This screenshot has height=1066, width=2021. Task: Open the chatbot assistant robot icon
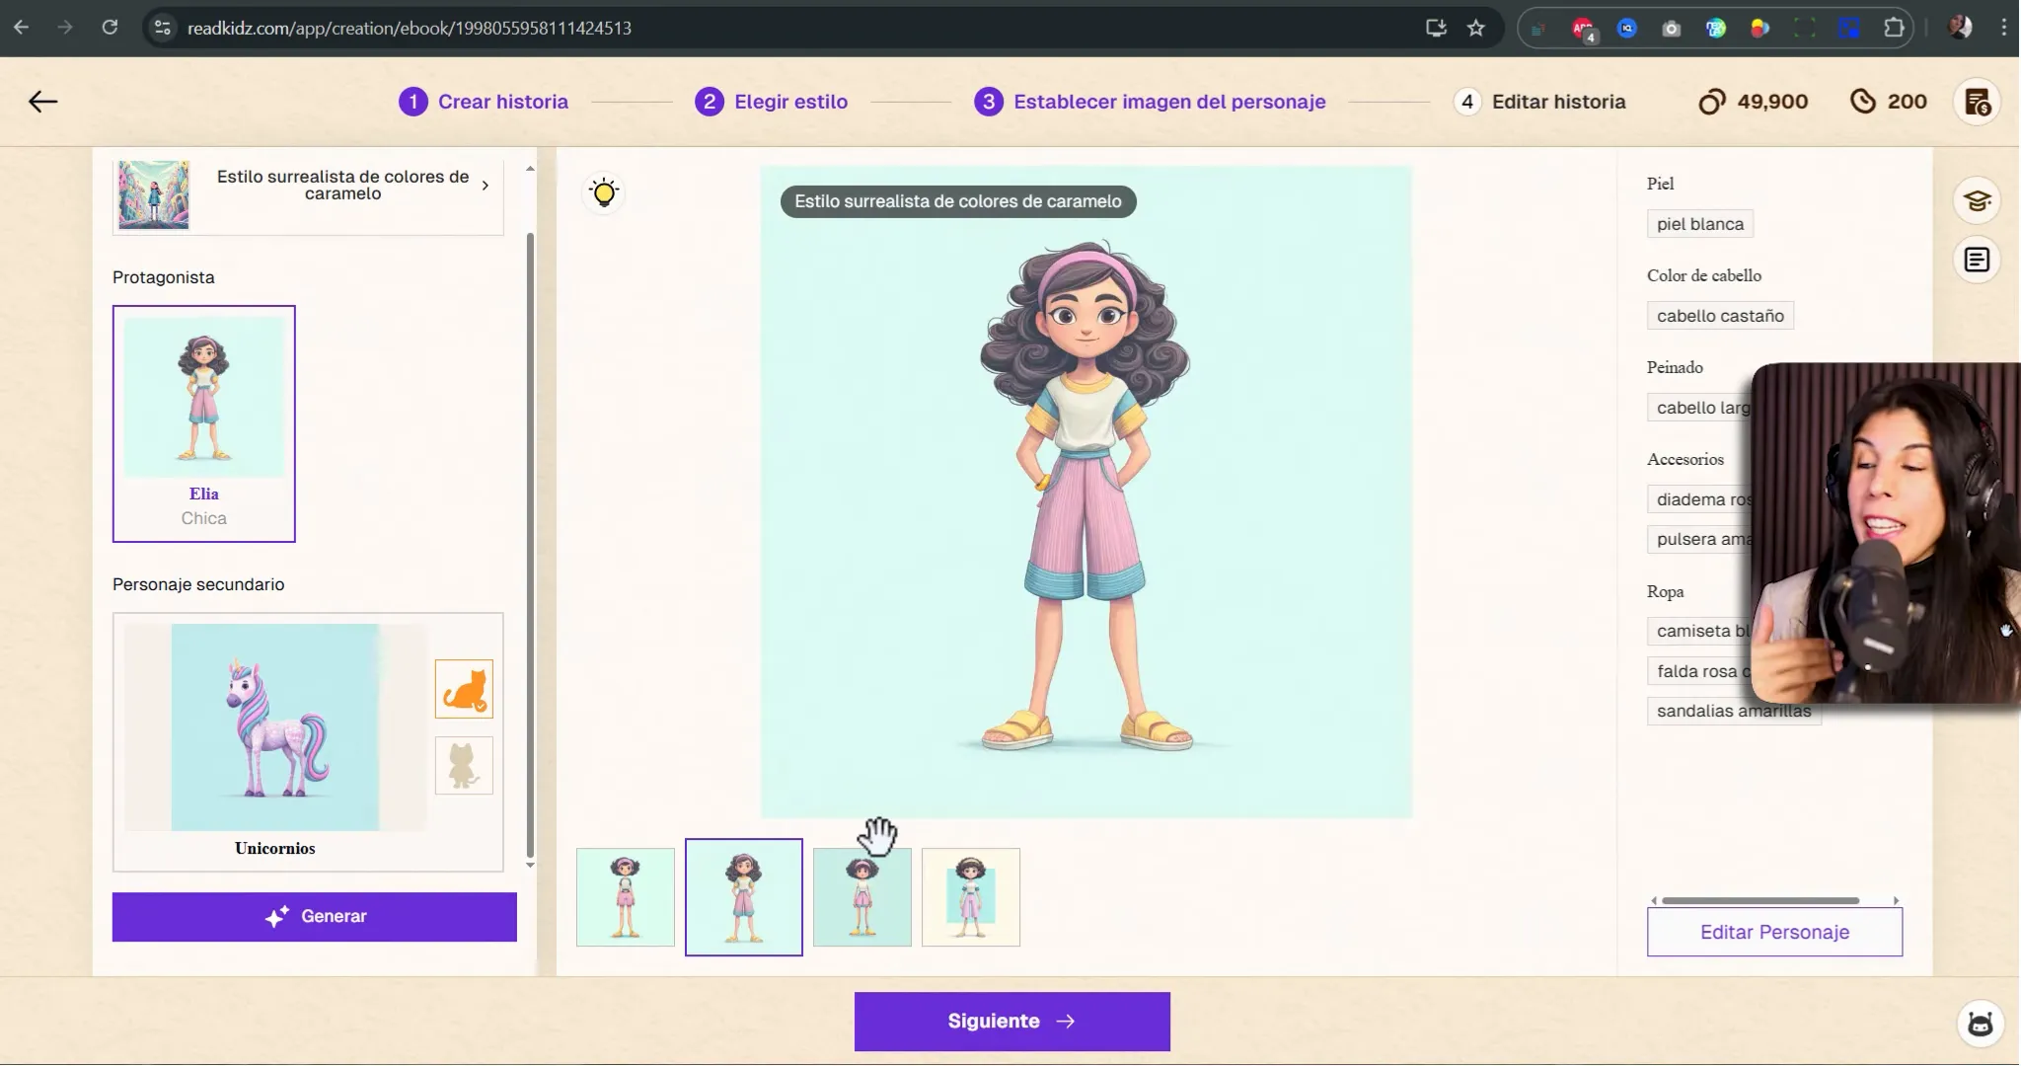[x=1982, y=1024]
